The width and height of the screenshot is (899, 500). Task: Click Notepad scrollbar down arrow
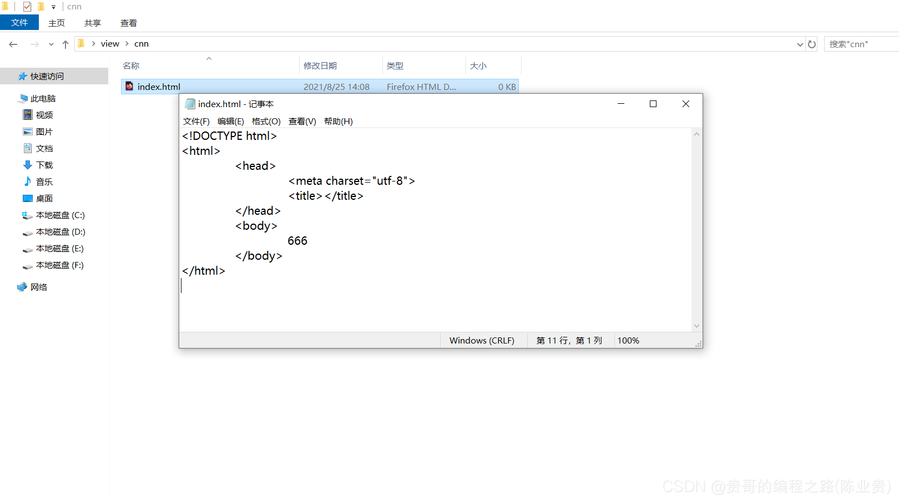[696, 326]
